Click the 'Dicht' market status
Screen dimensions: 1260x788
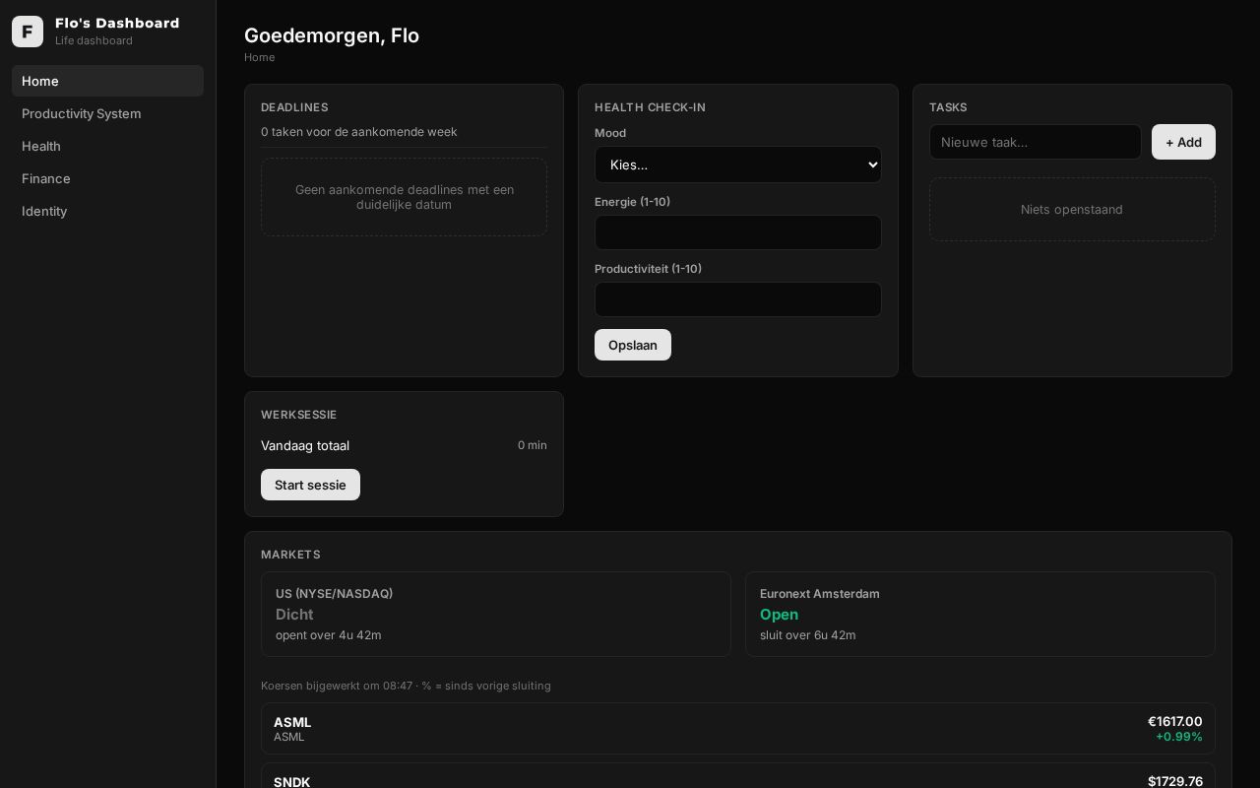[x=294, y=614]
